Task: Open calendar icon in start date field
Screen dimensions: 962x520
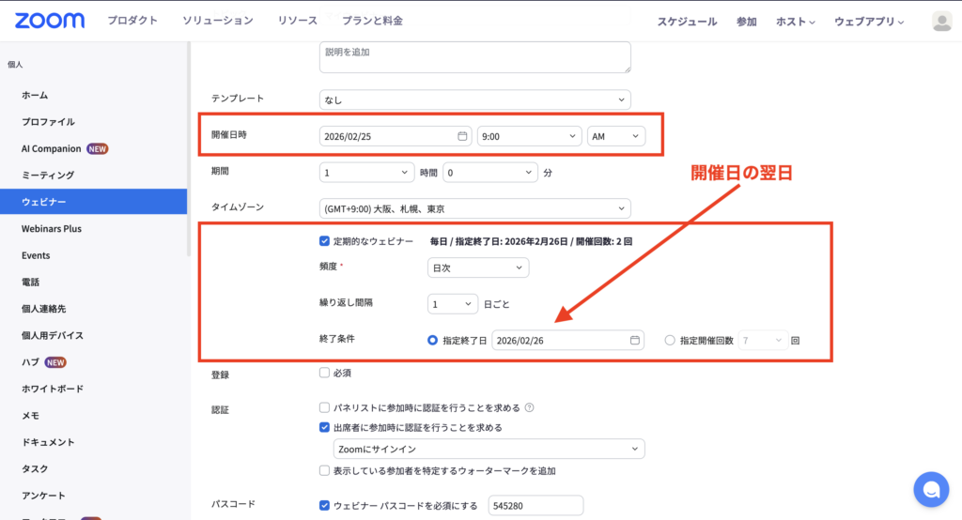Action: (x=462, y=136)
